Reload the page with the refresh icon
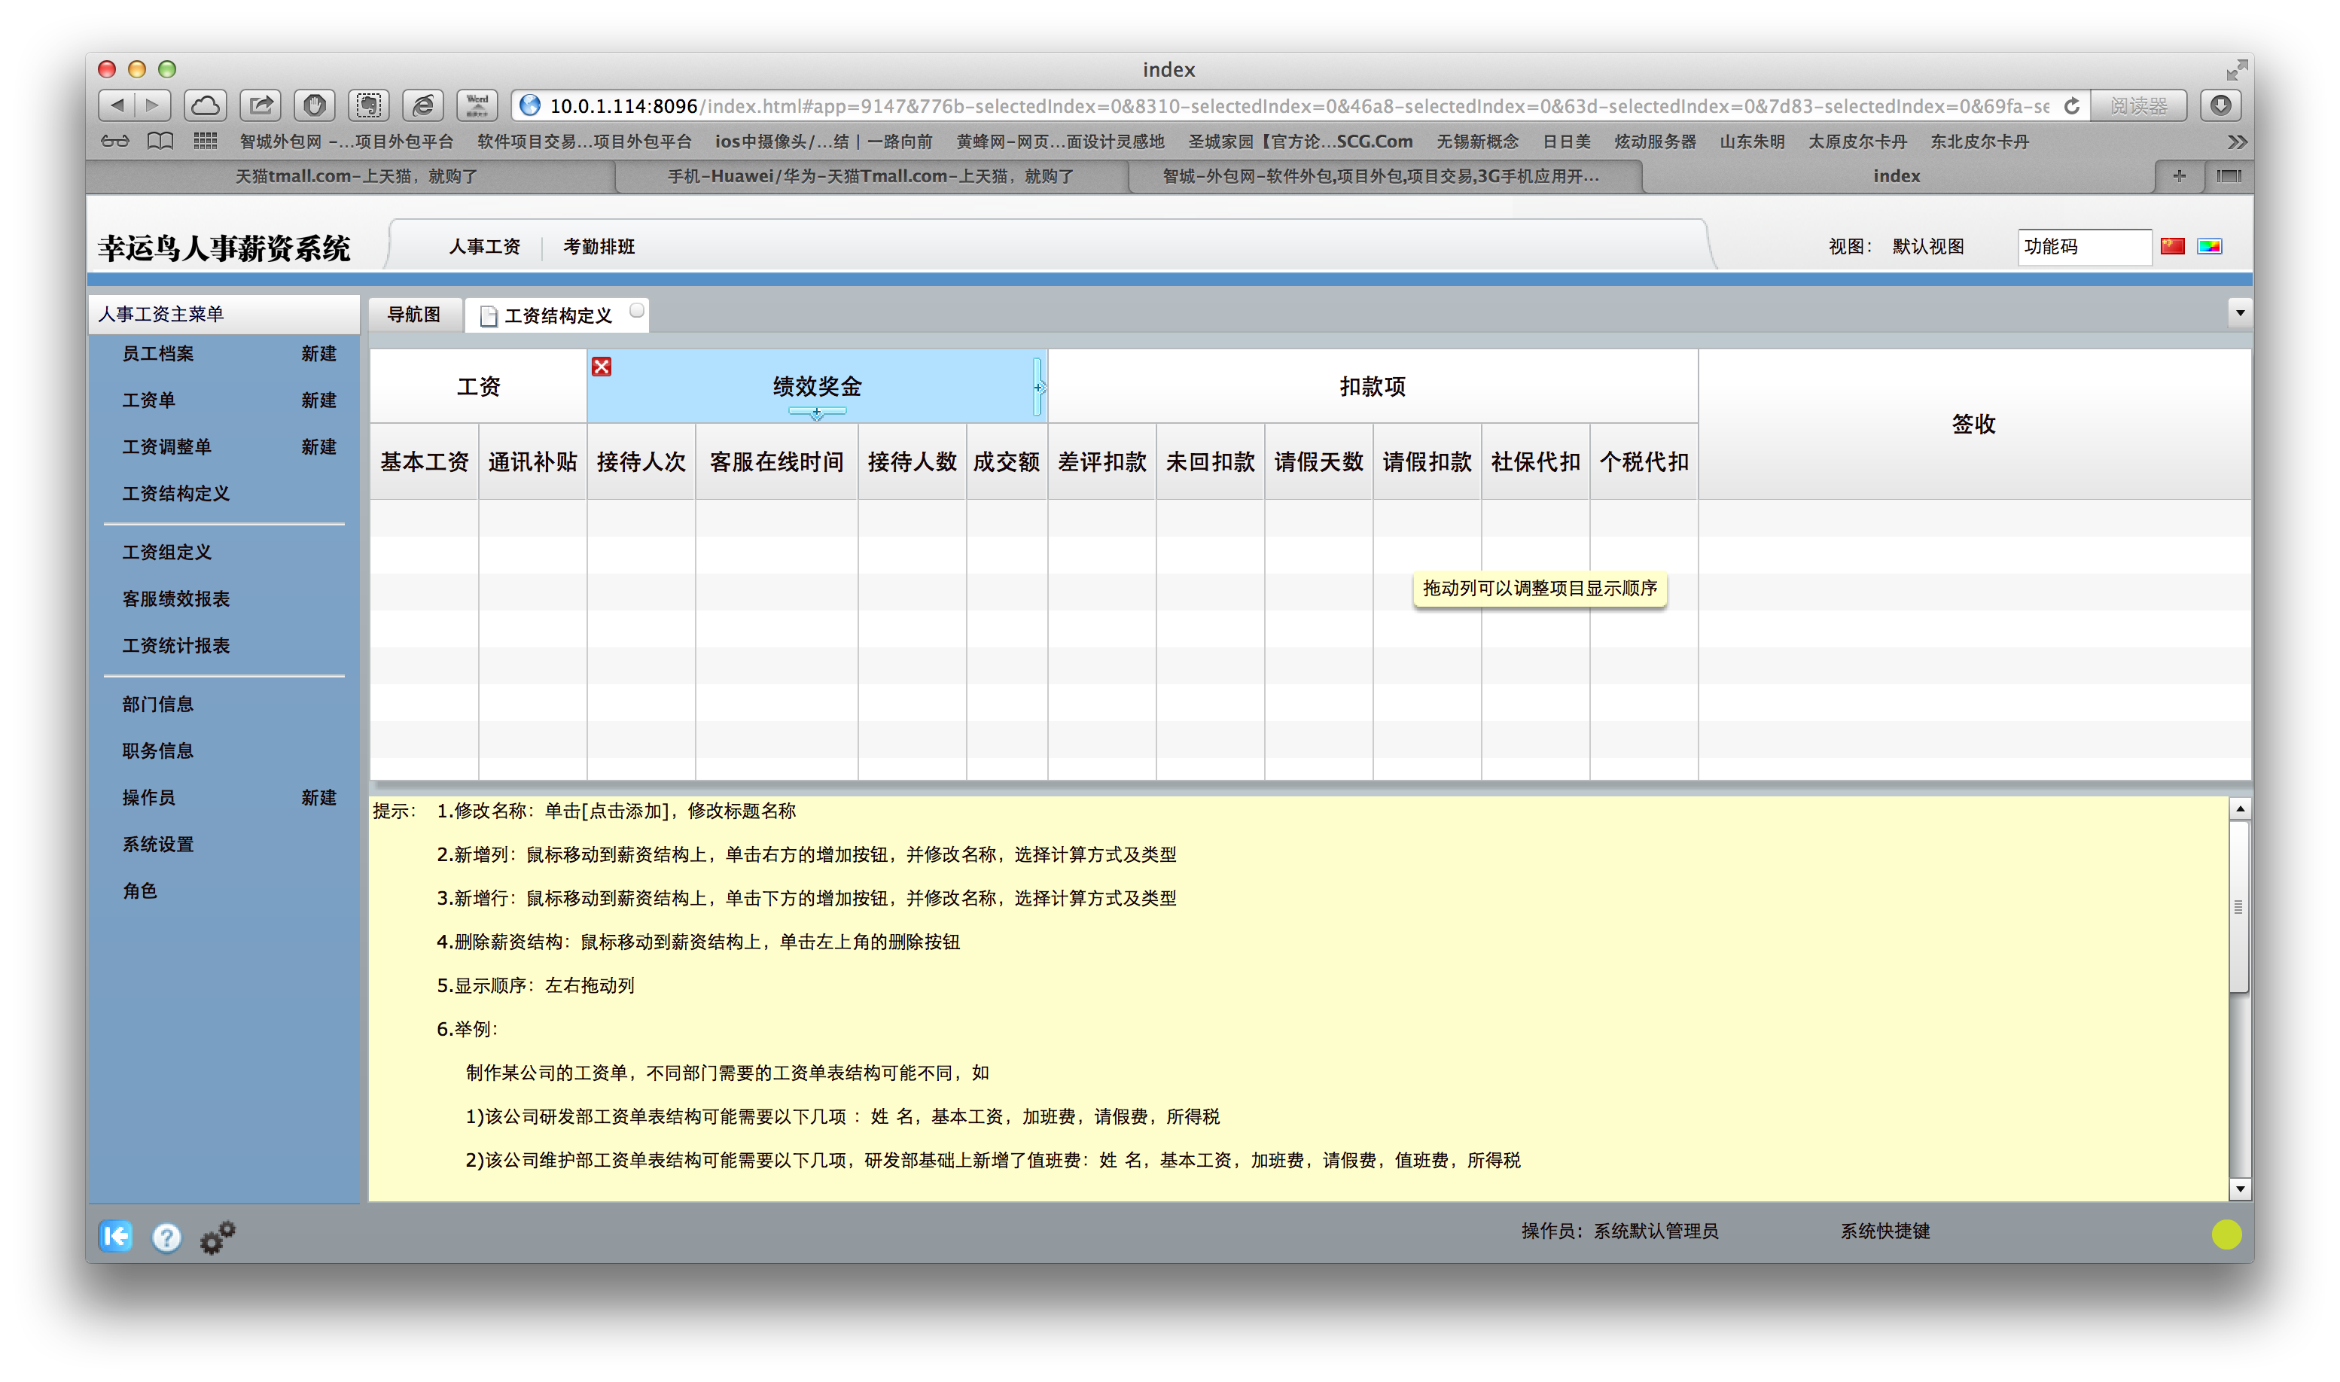The width and height of the screenshot is (2340, 1382). pos(2070,106)
